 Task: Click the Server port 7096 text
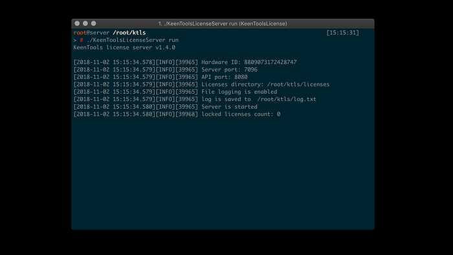(229, 70)
